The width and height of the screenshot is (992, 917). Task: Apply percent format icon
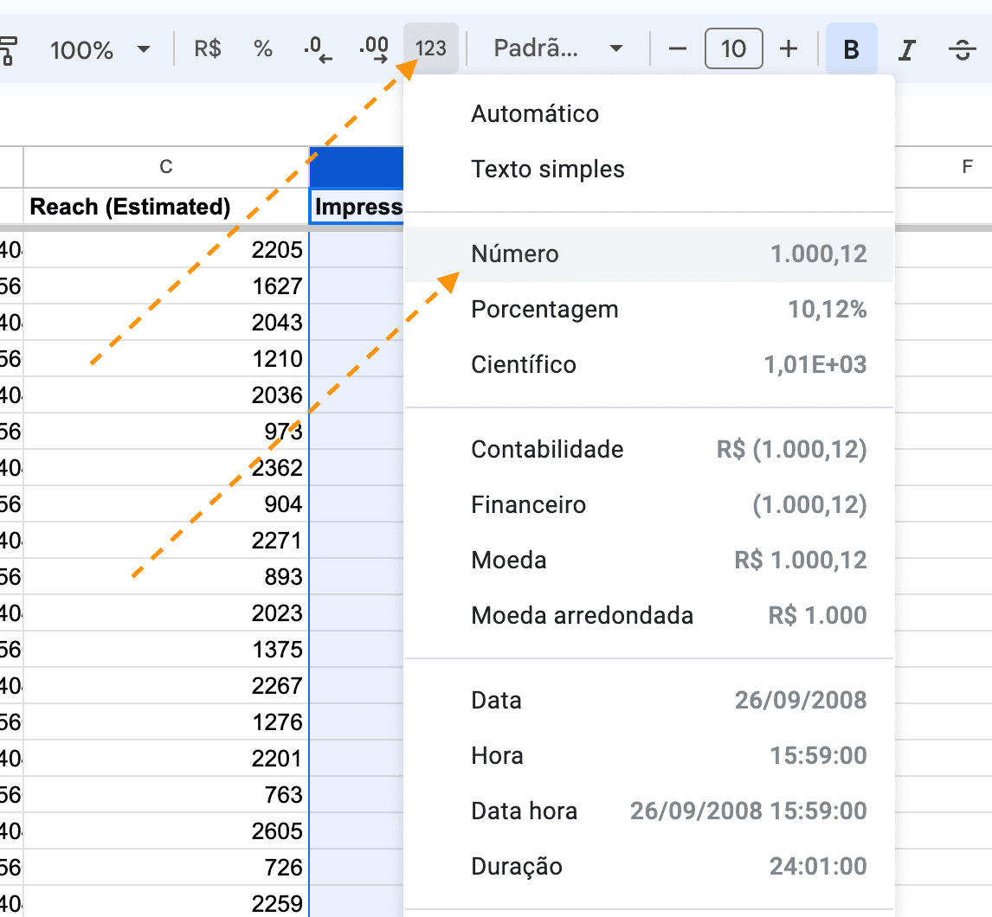tap(263, 48)
